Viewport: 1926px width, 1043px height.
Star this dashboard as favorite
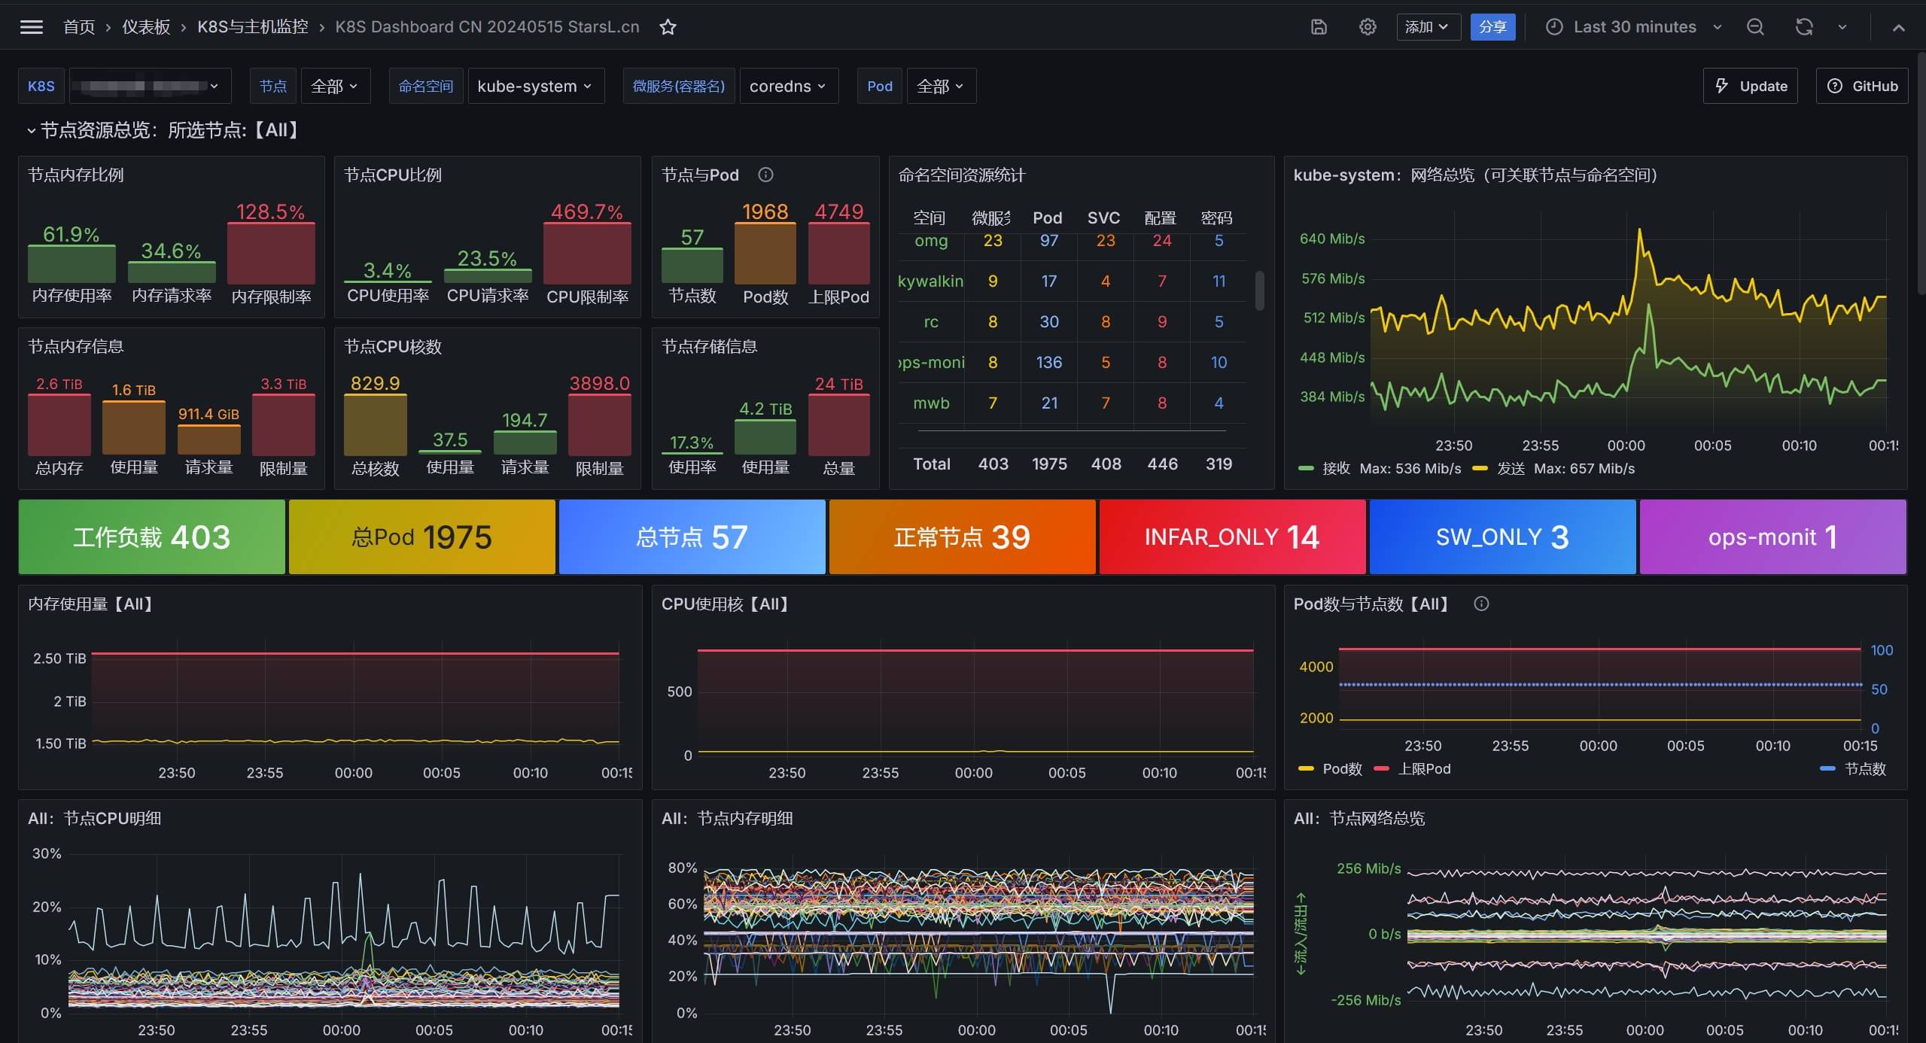668,27
